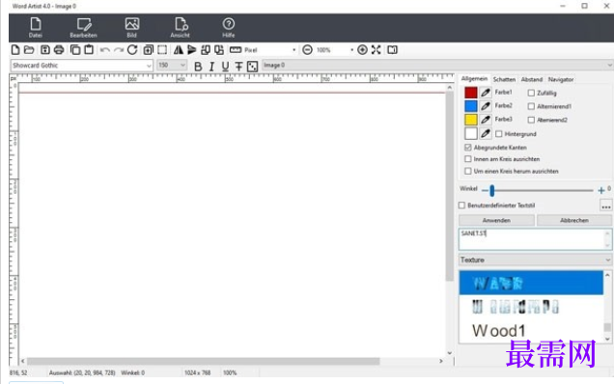The image size is (614, 384).
Task: Enable Benutzerdefinierter Textstil checkbox
Action: coord(461,206)
